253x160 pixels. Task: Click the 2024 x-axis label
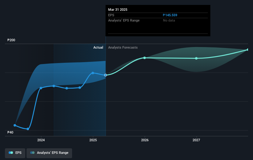click(x=41, y=140)
